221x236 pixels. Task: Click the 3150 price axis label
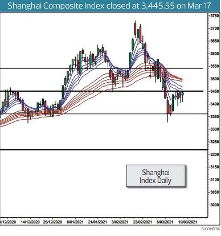tap(215, 167)
